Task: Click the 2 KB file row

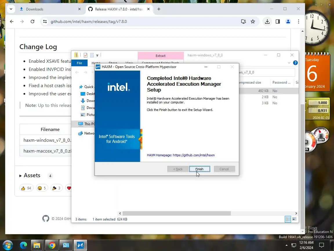Action: tap(268, 97)
